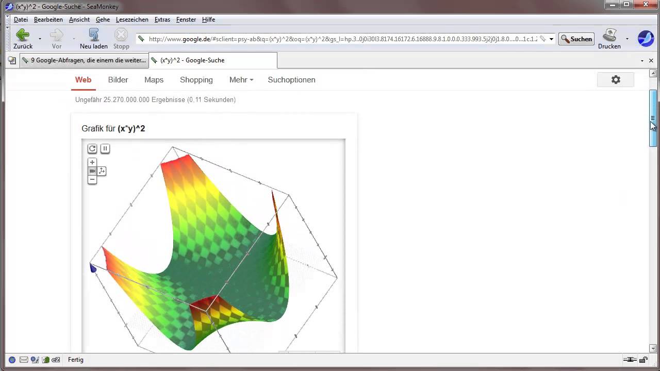Expand the Zurück history dropdown arrow
Screen dimensions: 660x371
(x=40, y=39)
